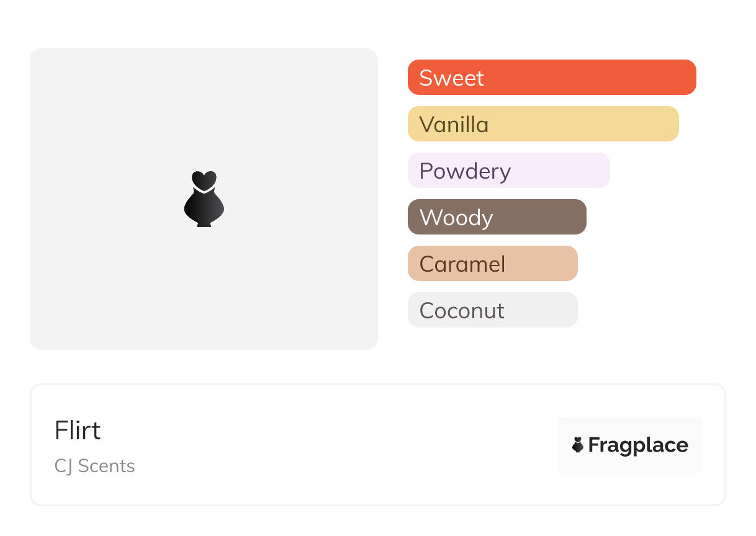Click the small bottle icon in Fragplace logo
Image resolution: width=756 pixels, height=536 pixels.
pyautogui.click(x=578, y=445)
